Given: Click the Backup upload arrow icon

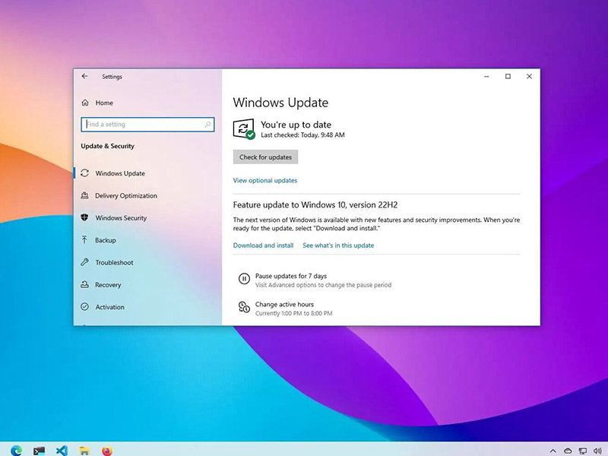Looking at the screenshot, I should pos(84,239).
